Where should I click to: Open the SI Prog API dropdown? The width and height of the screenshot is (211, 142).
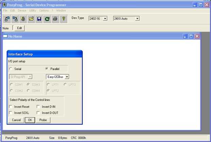pos(30,77)
